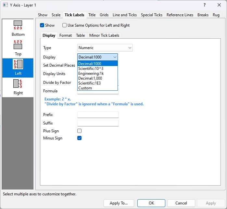Click the Apply button
This screenshot has height=209, width=227.
[211, 203]
